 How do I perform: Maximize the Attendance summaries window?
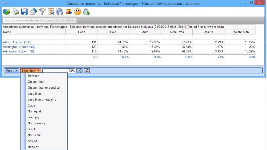tap(251, 3)
